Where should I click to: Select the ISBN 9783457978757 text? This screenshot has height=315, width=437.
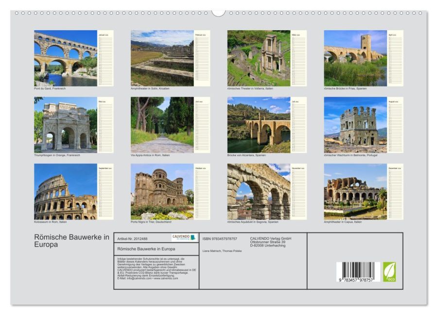[220, 238]
